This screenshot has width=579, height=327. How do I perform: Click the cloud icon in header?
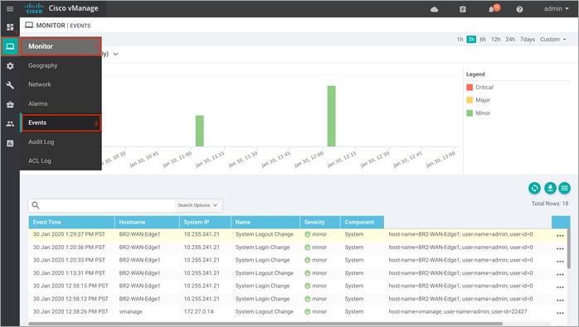click(x=435, y=9)
